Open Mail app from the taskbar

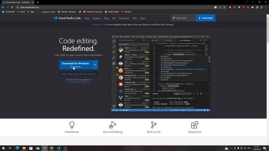coord(38,148)
